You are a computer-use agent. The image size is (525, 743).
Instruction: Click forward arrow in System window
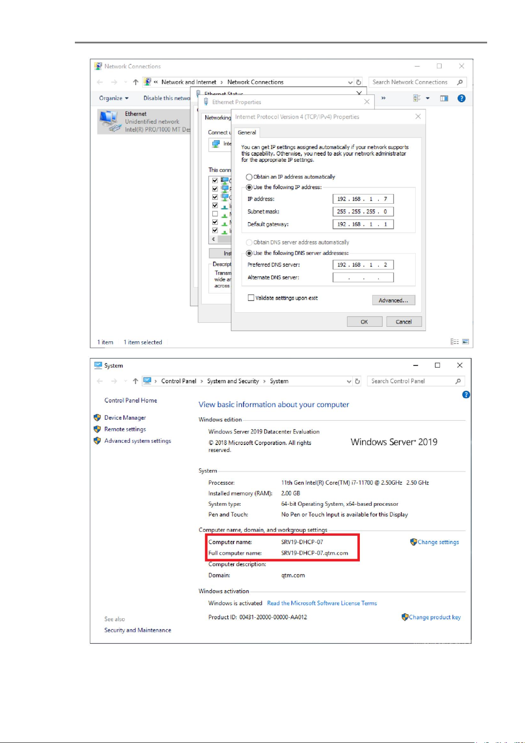pyautogui.click(x=114, y=381)
